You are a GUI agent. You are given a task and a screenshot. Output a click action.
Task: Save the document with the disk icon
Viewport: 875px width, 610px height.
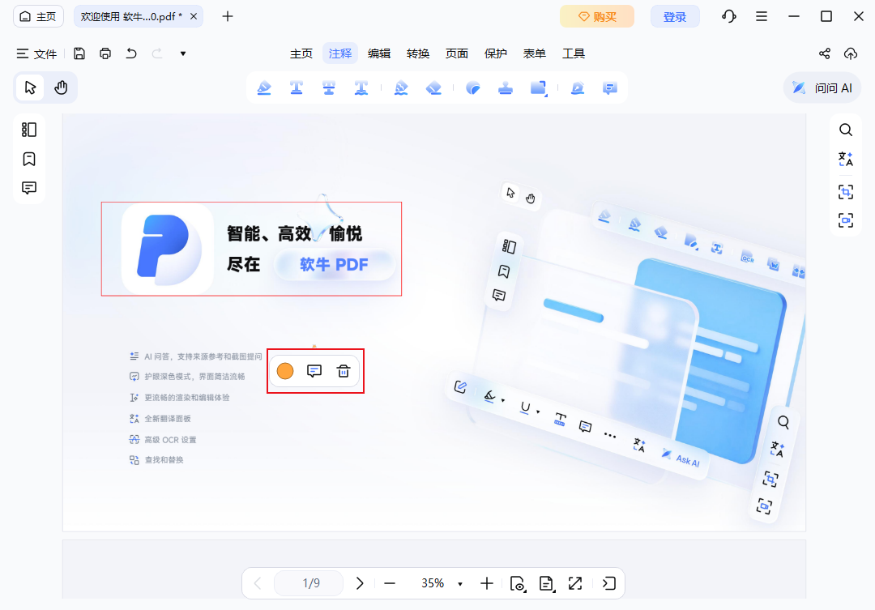(x=79, y=53)
